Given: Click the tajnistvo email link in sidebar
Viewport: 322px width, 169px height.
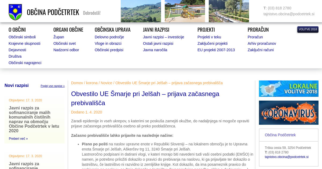Looking at the screenshot, I should click(287, 157).
